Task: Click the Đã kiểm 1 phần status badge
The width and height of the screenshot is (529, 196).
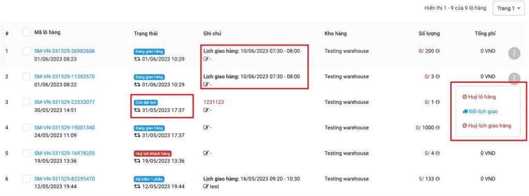Action: coord(149,179)
